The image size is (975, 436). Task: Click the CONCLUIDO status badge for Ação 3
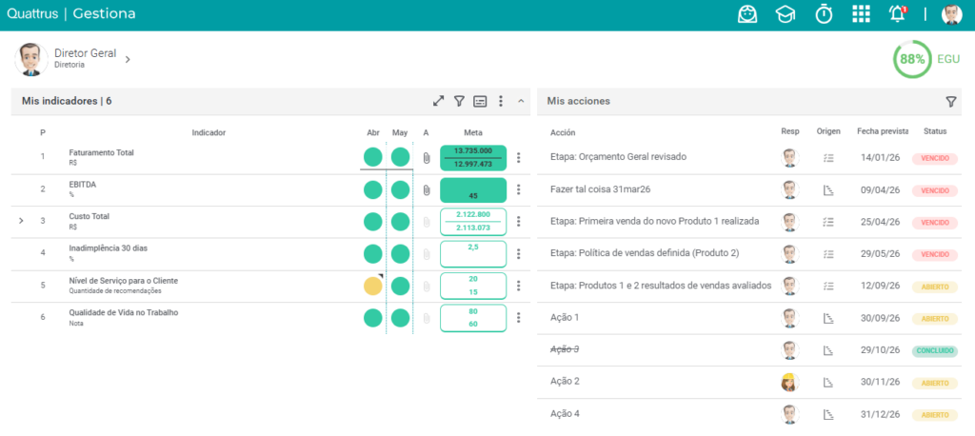point(935,350)
